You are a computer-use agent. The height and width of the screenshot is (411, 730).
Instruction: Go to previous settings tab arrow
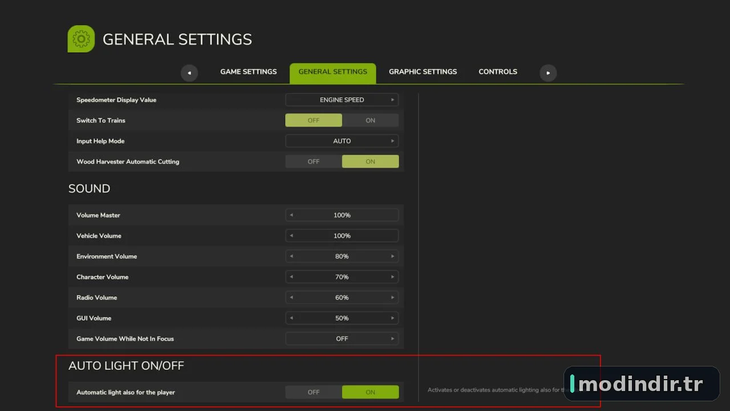tap(189, 72)
